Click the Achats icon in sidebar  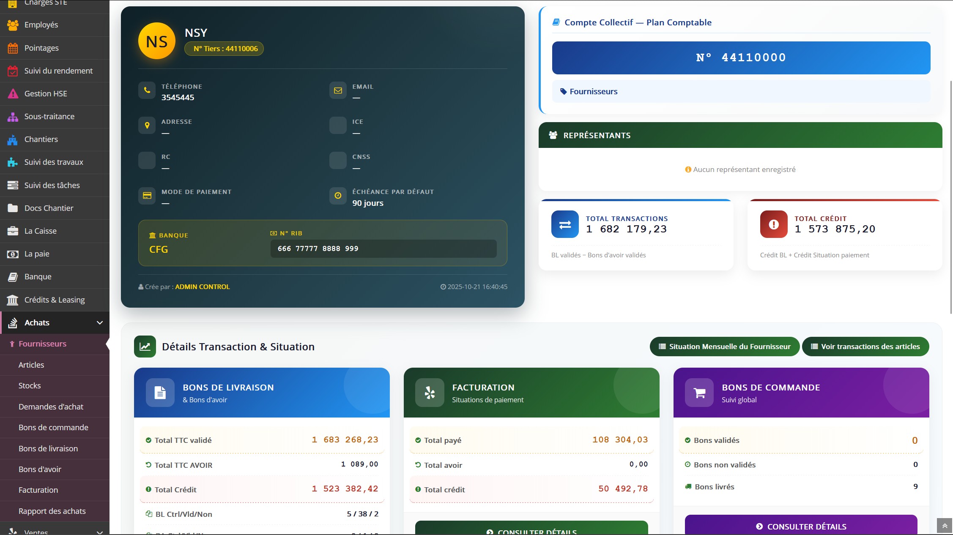tap(13, 323)
